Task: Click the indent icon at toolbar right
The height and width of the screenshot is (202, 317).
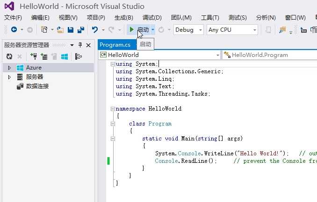Action: click(x=303, y=30)
